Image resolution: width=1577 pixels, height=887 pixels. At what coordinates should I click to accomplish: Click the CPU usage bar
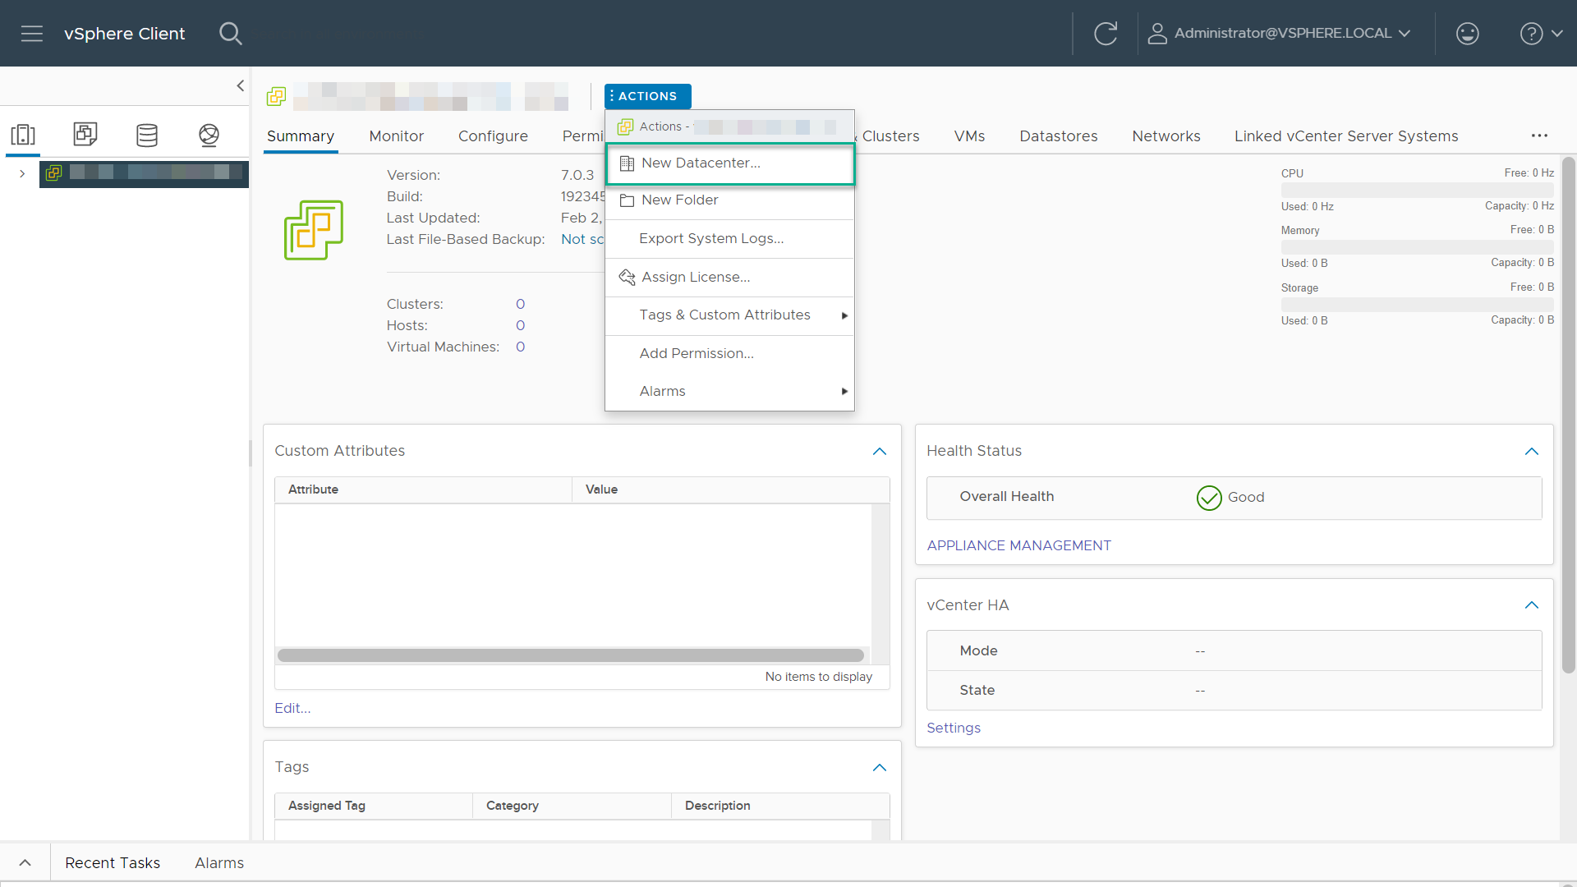click(x=1418, y=190)
